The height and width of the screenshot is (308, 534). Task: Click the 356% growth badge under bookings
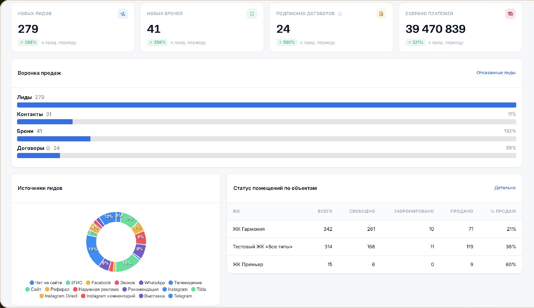click(157, 43)
